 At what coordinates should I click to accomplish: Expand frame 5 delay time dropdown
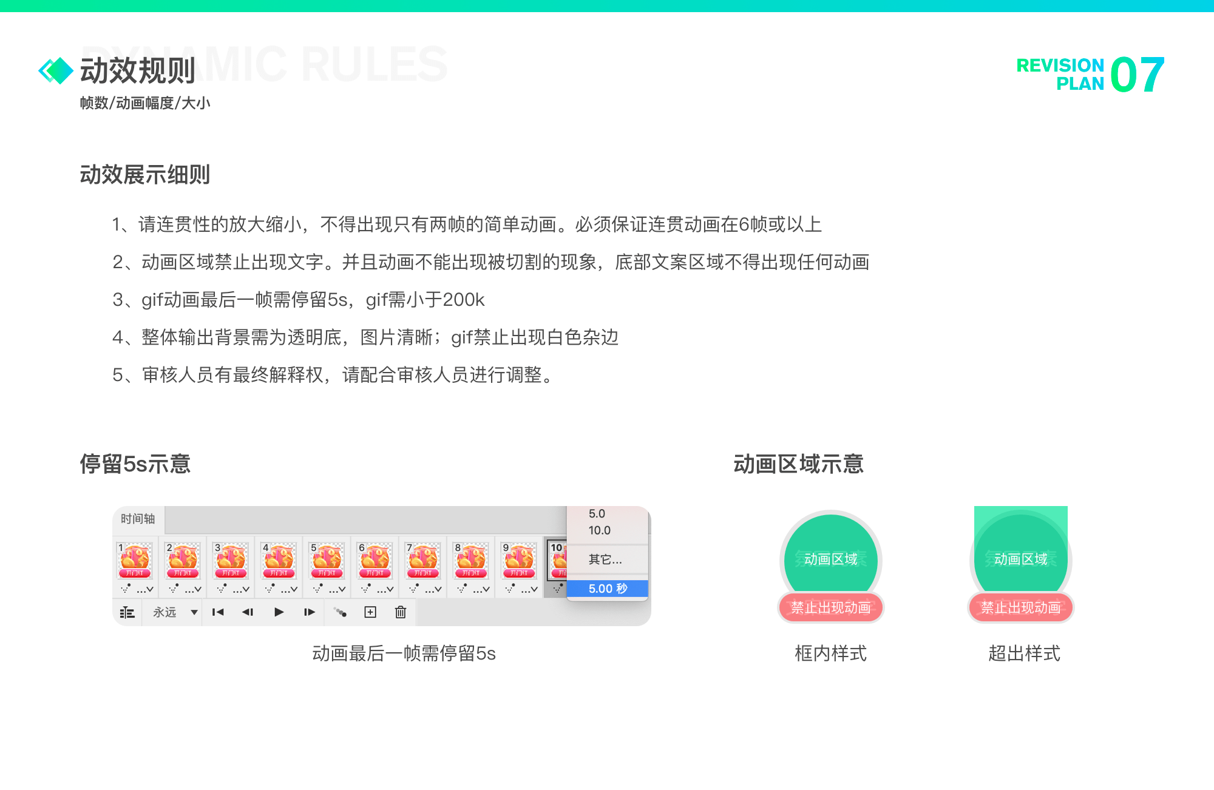[337, 589]
